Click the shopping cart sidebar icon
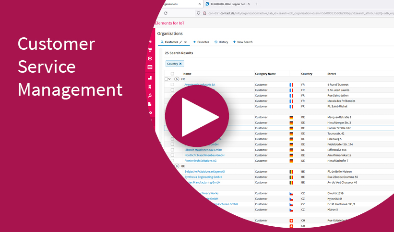The image size is (394, 232). click(150, 50)
